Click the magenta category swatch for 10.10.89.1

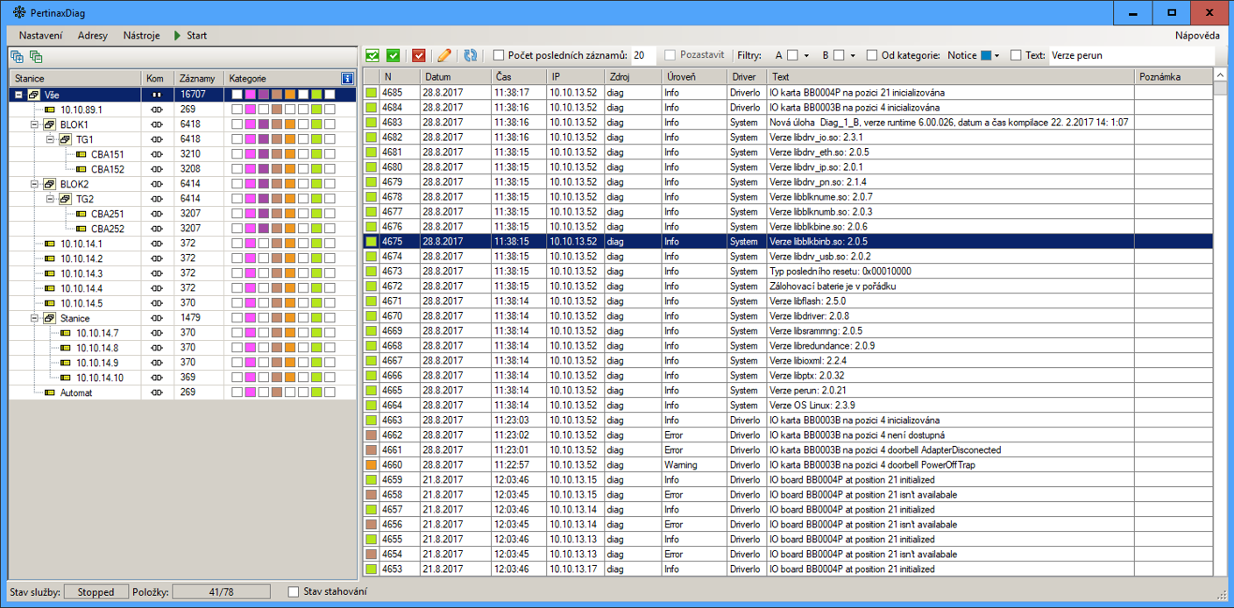(251, 110)
